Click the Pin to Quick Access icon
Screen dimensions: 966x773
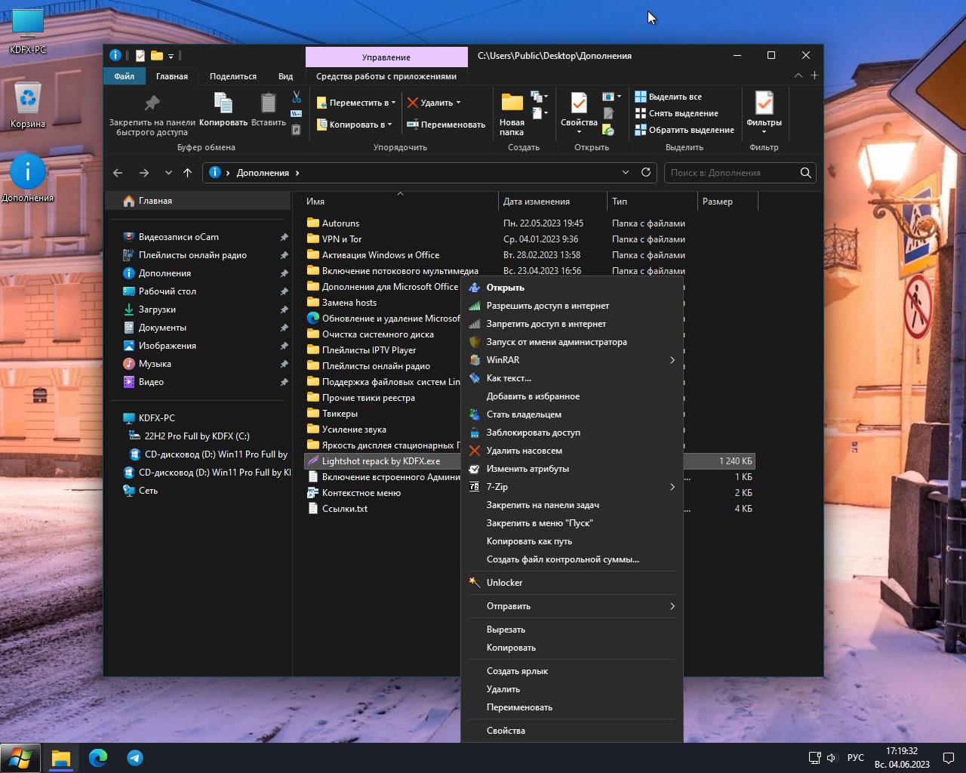pos(152,103)
